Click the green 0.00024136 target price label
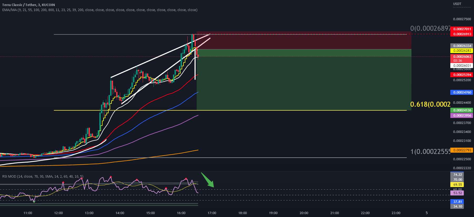474x217 pixels. 462,110
